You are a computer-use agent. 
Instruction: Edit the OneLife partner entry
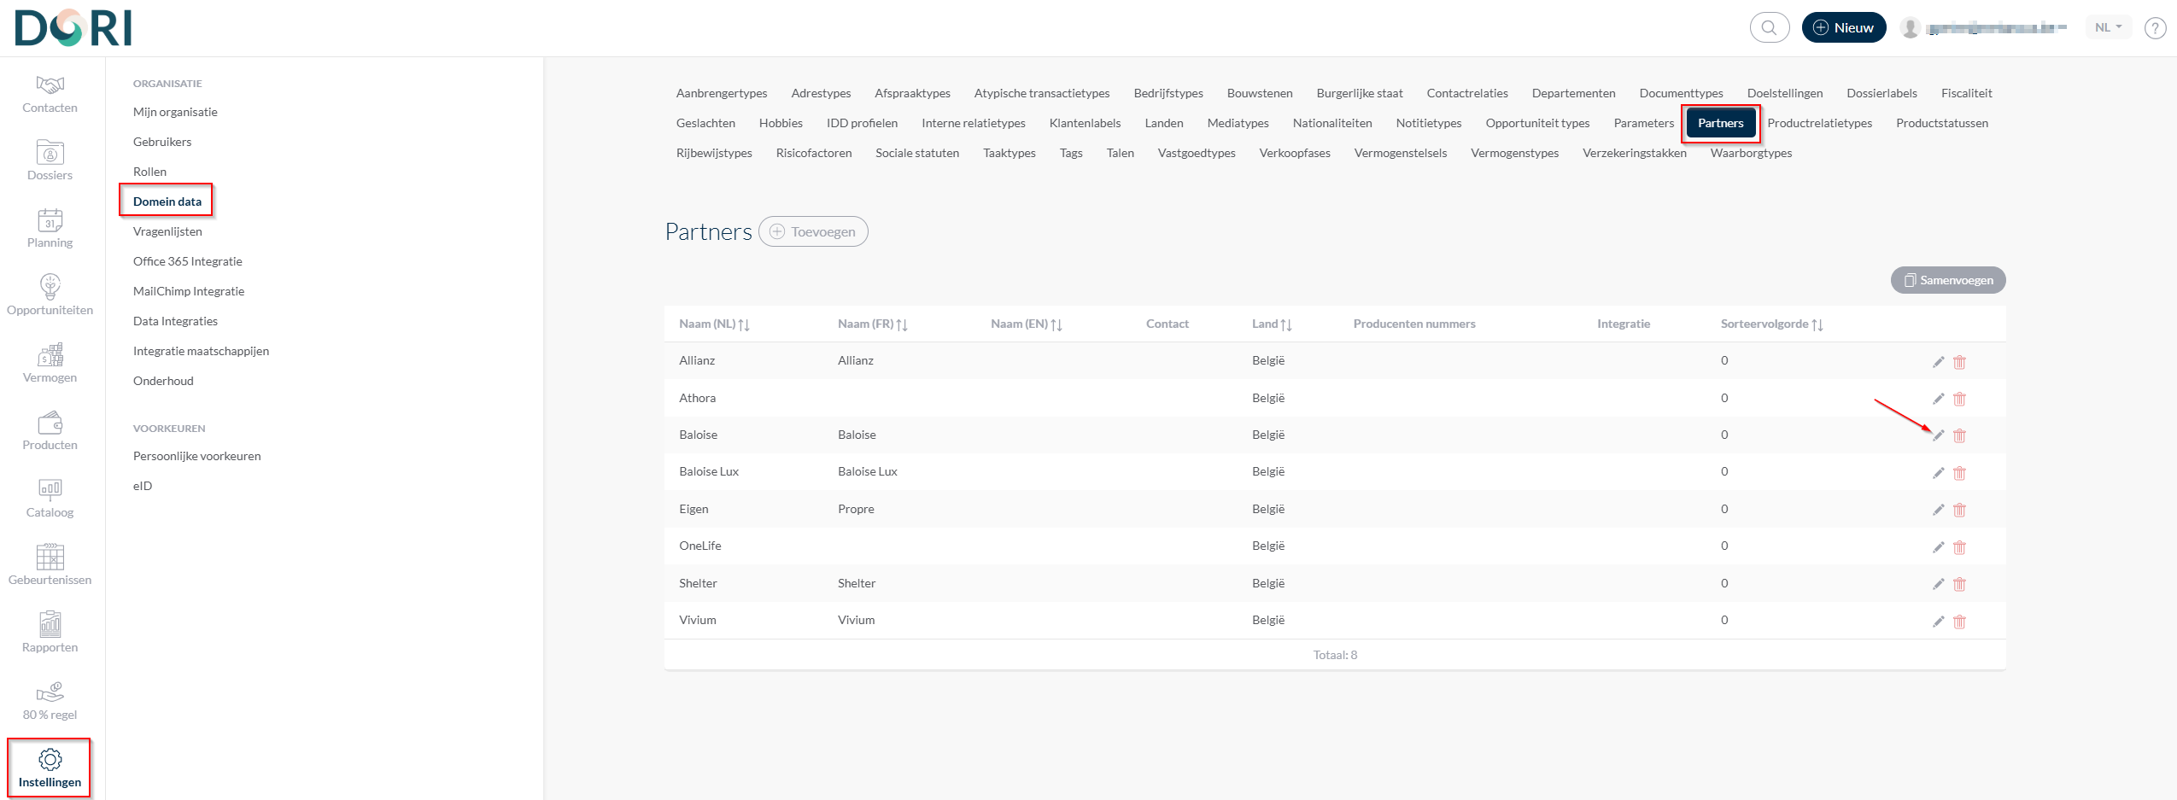click(x=1938, y=547)
